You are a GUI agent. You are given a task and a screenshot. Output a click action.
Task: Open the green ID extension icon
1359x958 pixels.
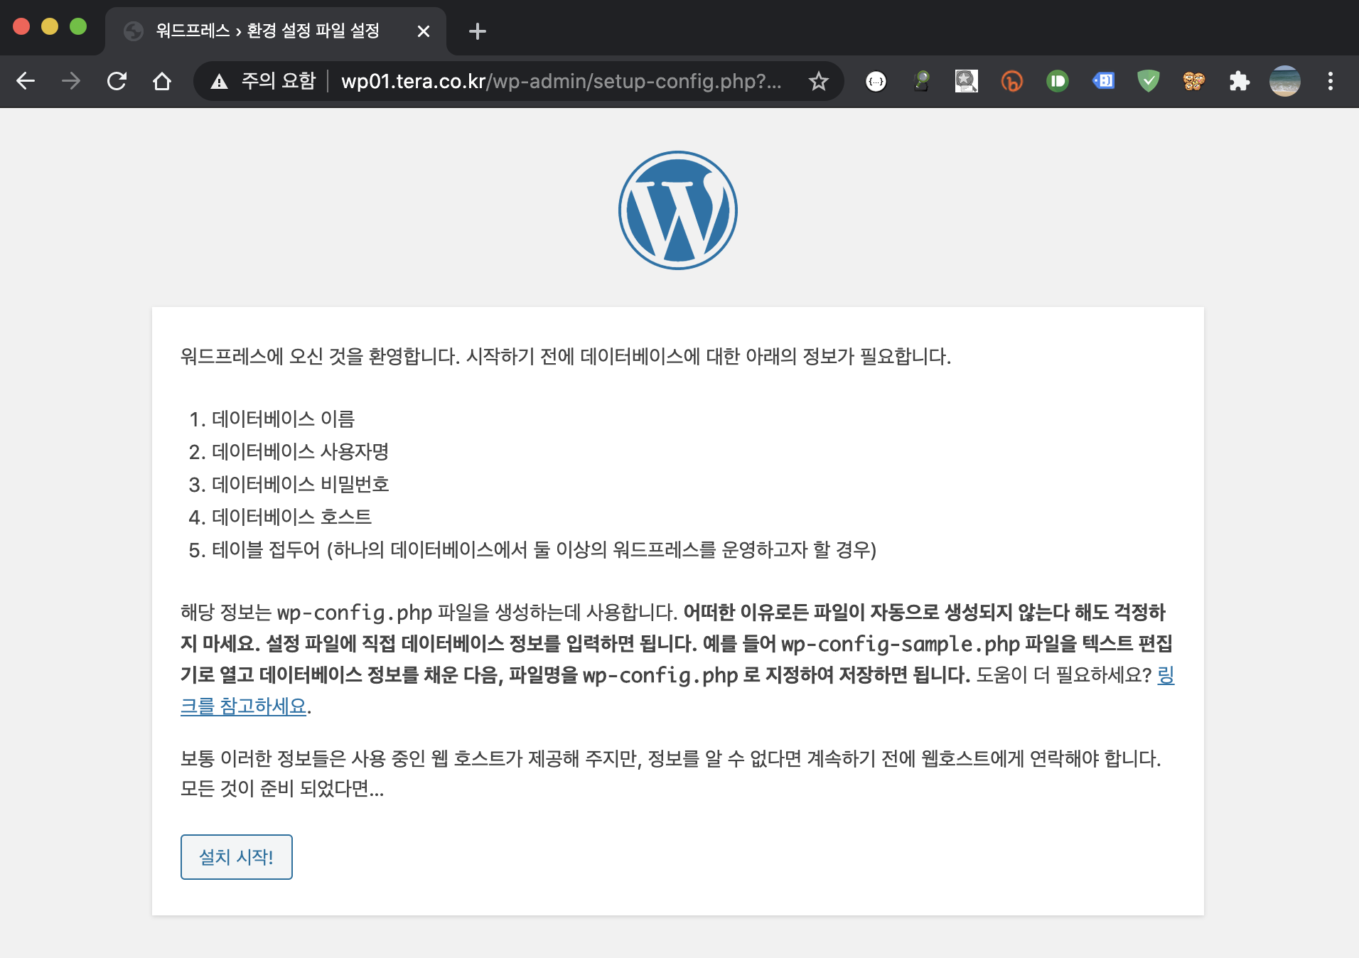click(1058, 81)
